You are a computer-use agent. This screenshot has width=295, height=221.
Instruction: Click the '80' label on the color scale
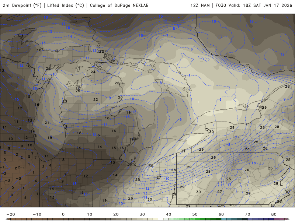coord(274,214)
